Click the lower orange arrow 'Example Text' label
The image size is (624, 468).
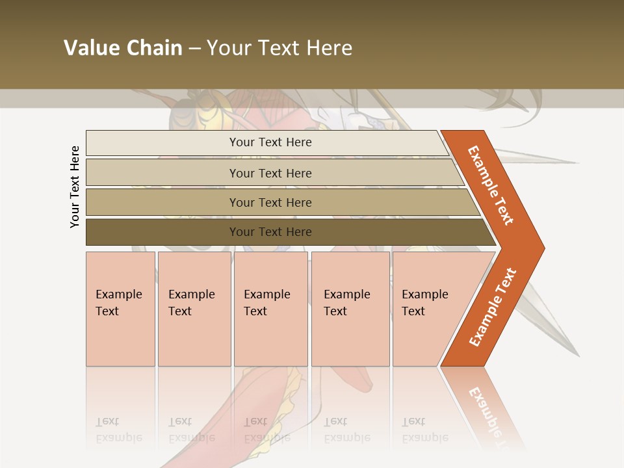click(x=493, y=307)
